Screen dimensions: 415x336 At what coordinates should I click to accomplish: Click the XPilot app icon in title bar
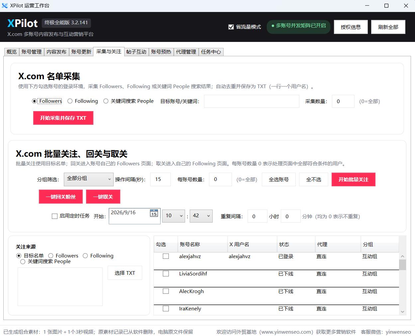pos(5,6)
